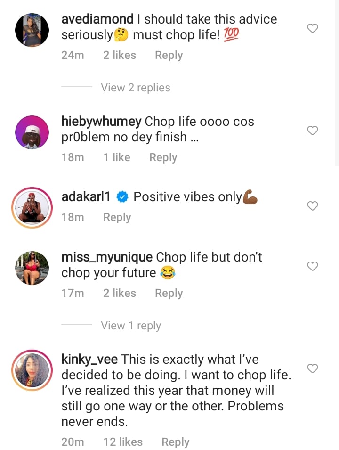Expand View 1 reply under miss_myunique
339x450 pixels.
coord(130,326)
